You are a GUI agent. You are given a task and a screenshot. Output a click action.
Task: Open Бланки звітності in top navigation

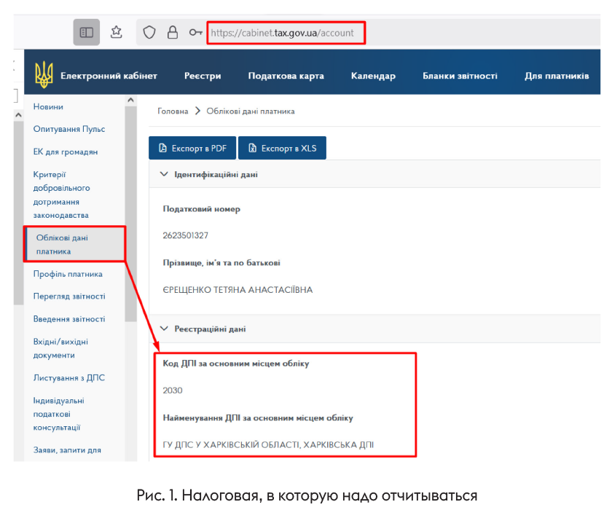pos(460,76)
